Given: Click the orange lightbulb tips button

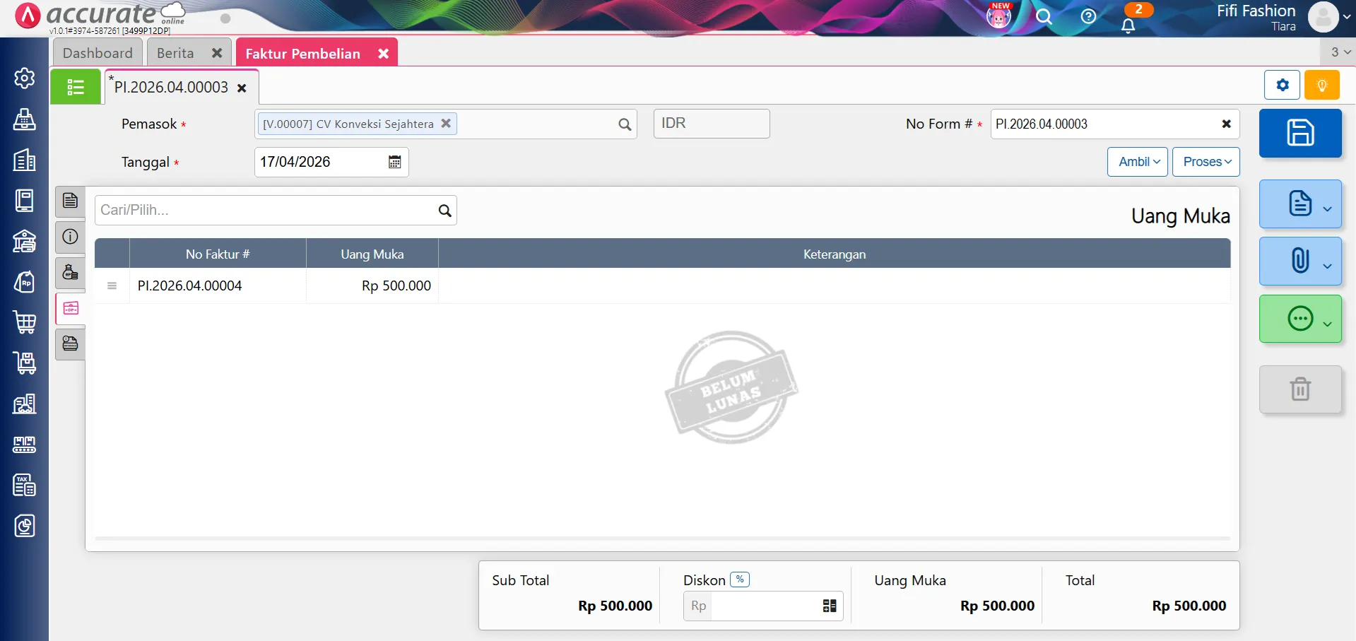Looking at the screenshot, I should pyautogui.click(x=1322, y=86).
